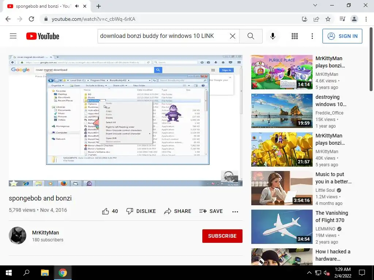Screen dimensions: 374x280
Task: Click the SIGN IN button
Action: pyautogui.click(x=342, y=36)
